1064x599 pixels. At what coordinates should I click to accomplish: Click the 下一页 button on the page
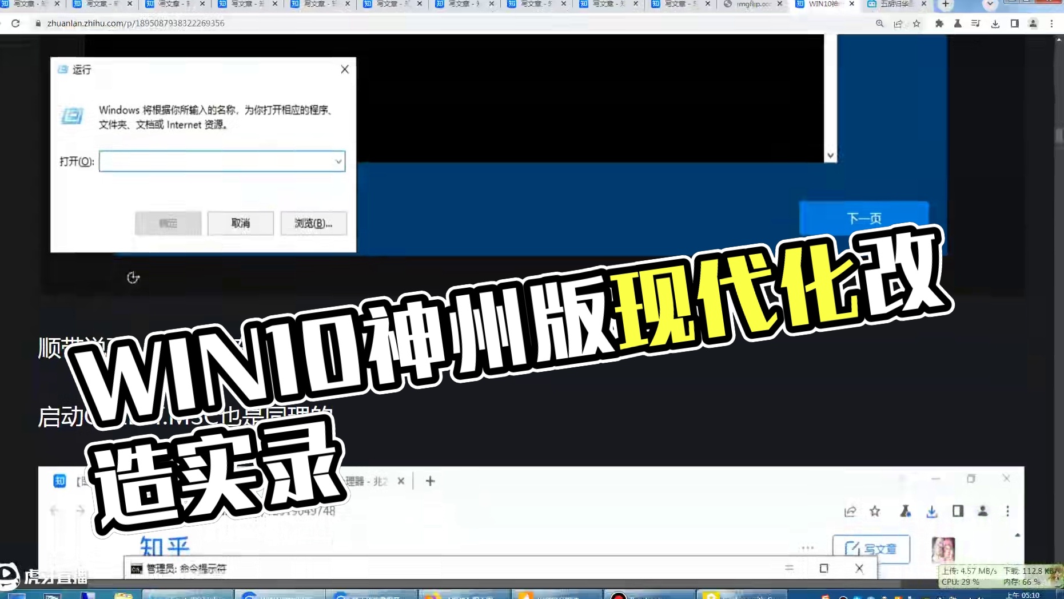click(x=864, y=219)
